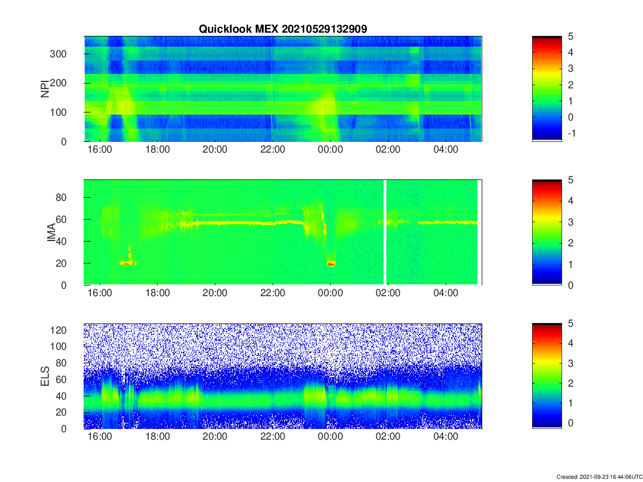Click the IMA panel's 20:00 time tick label
Screen dimensions: 643x482
click(215, 293)
